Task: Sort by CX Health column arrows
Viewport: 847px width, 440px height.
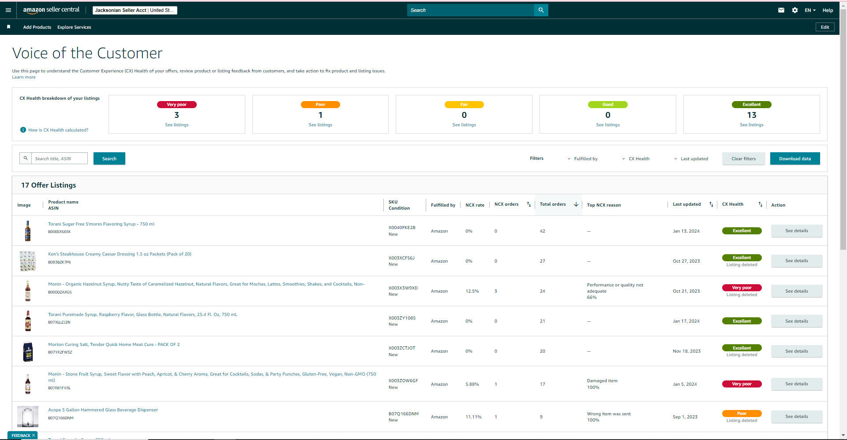Action: pyautogui.click(x=760, y=204)
